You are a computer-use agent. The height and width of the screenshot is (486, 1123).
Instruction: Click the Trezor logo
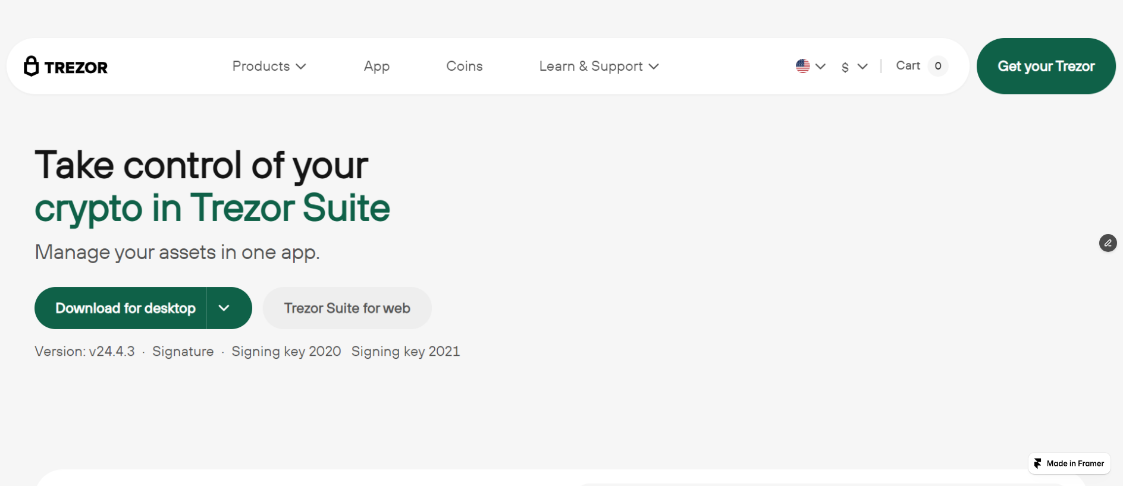pyautogui.click(x=66, y=67)
